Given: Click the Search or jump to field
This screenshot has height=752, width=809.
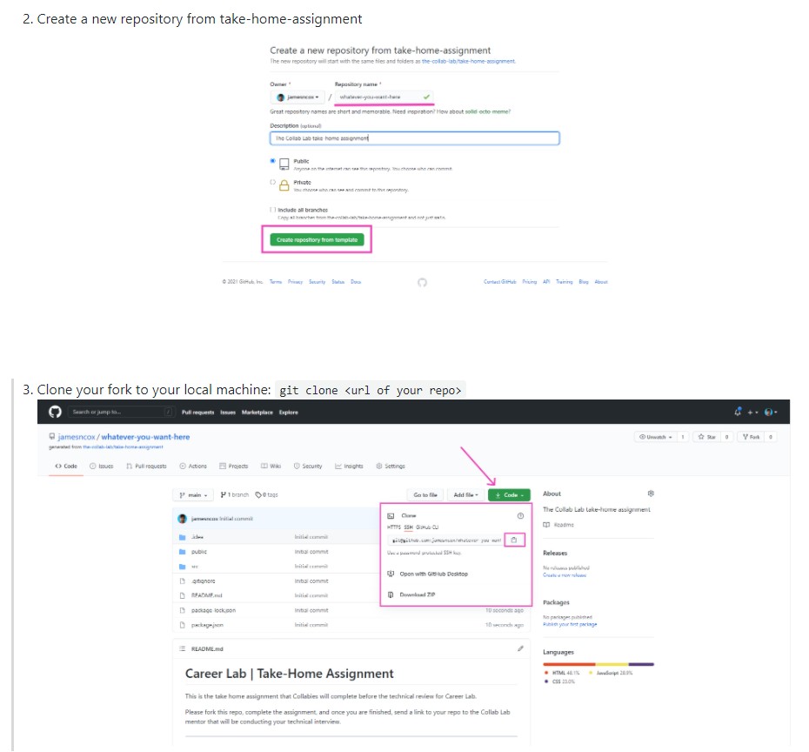Looking at the screenshot, I should pos(120,412).
